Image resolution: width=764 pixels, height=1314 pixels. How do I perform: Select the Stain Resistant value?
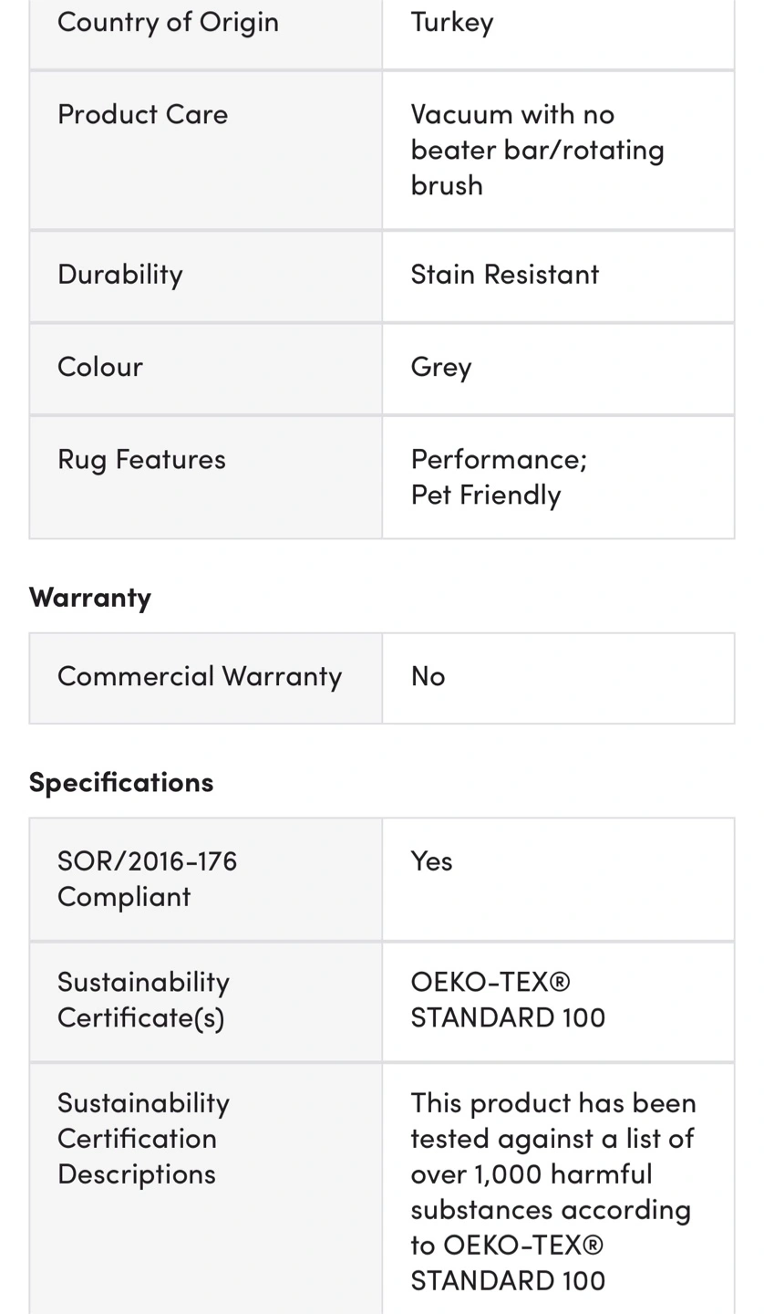pos(504,273)
